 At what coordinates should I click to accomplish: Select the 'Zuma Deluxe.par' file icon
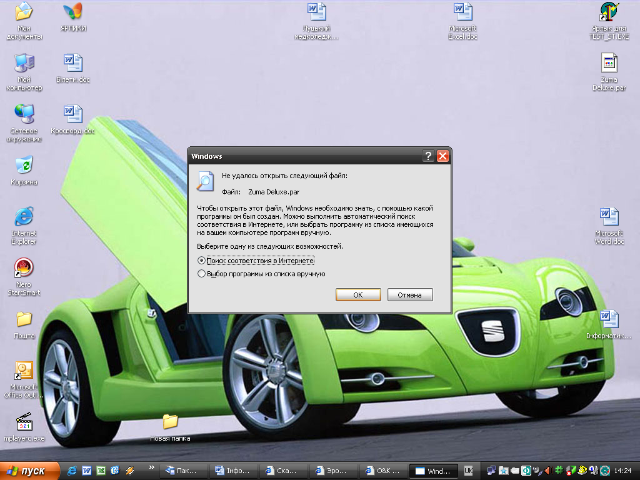coord(609,72)
